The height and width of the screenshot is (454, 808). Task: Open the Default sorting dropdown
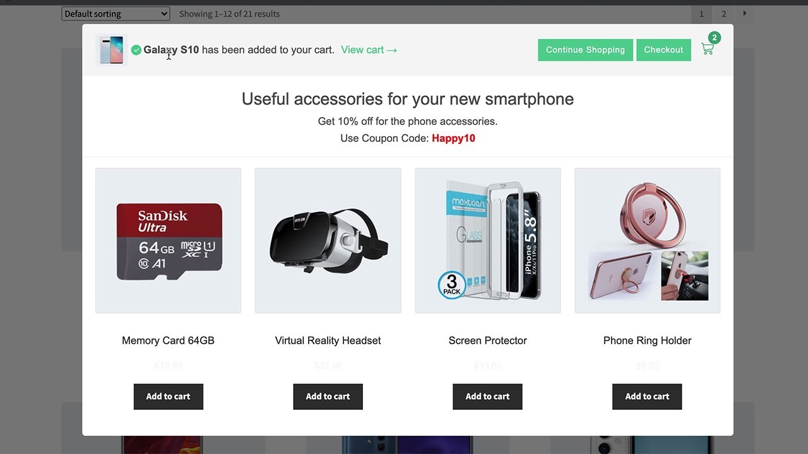[x=116, y=13]
